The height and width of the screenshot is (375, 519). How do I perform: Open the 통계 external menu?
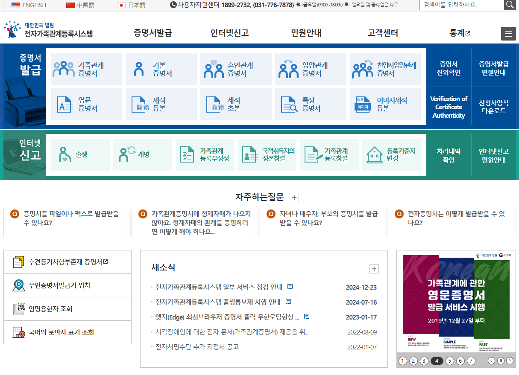click(x=460, y=33)
